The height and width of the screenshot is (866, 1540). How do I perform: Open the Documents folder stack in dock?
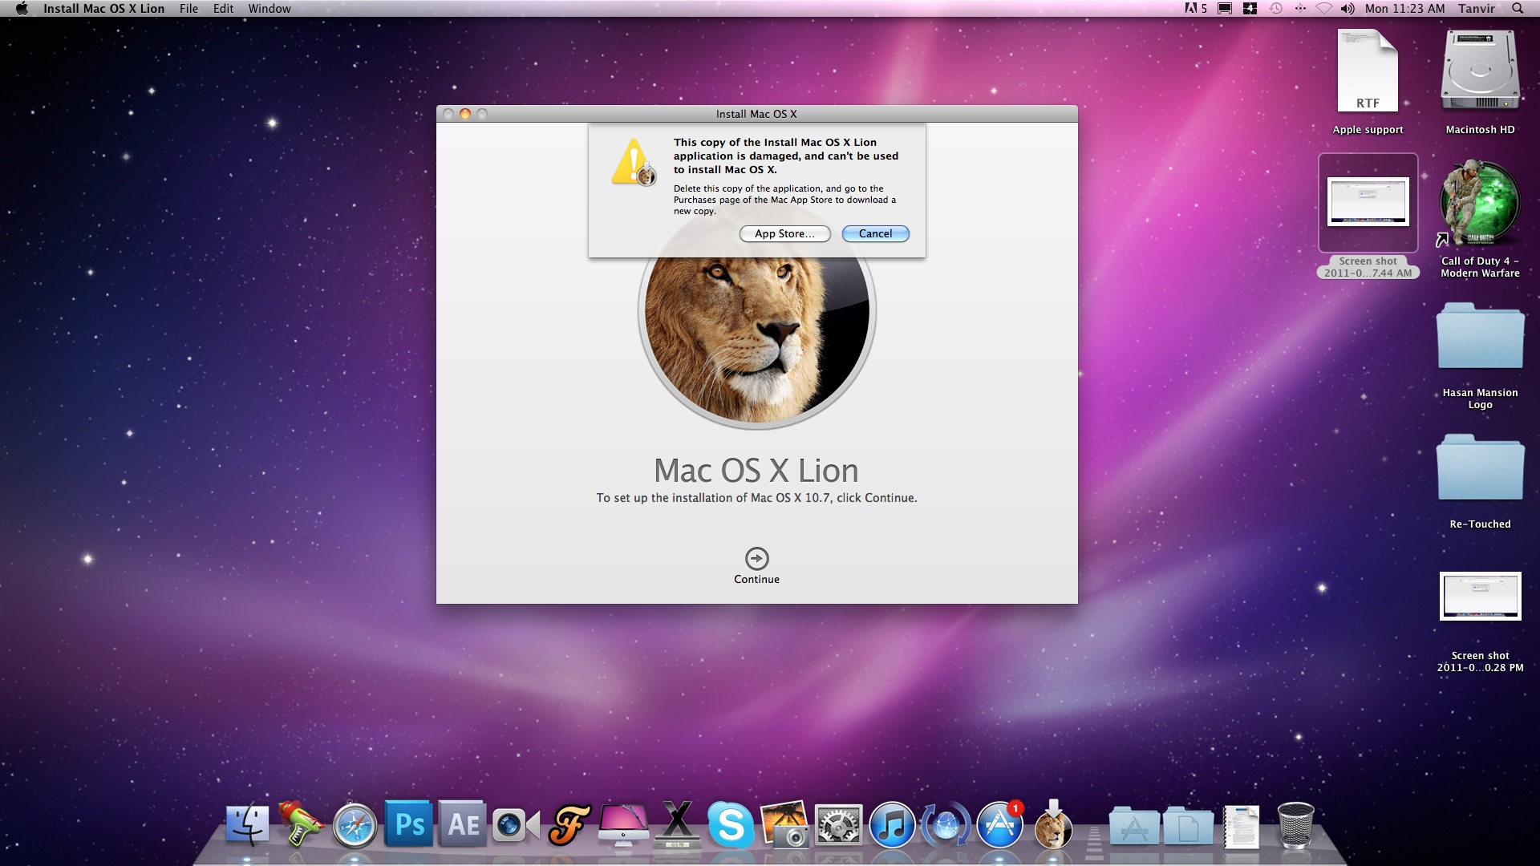pos(1188,826)
